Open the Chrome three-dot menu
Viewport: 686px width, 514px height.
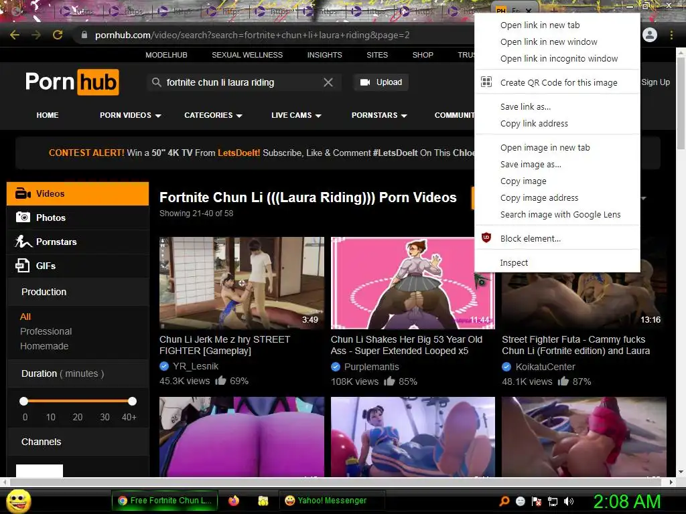point(671,35)
